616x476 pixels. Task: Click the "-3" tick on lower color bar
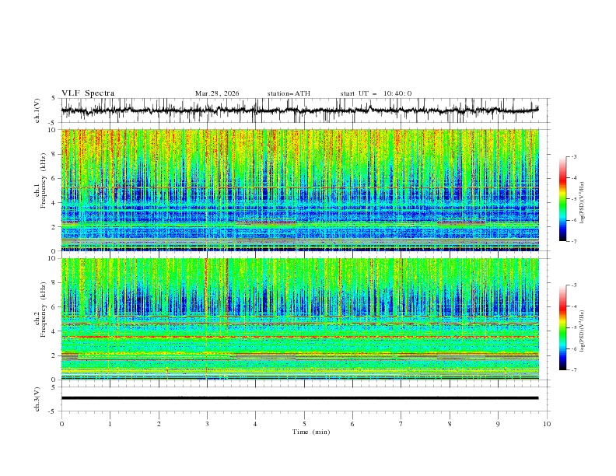[x=574, y=285]
